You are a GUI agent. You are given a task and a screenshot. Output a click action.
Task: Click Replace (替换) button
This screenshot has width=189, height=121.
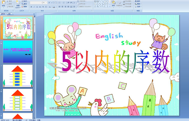[x=138, y=4]
